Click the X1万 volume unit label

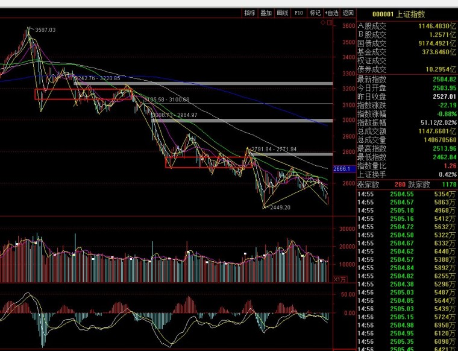coord(340,279)
